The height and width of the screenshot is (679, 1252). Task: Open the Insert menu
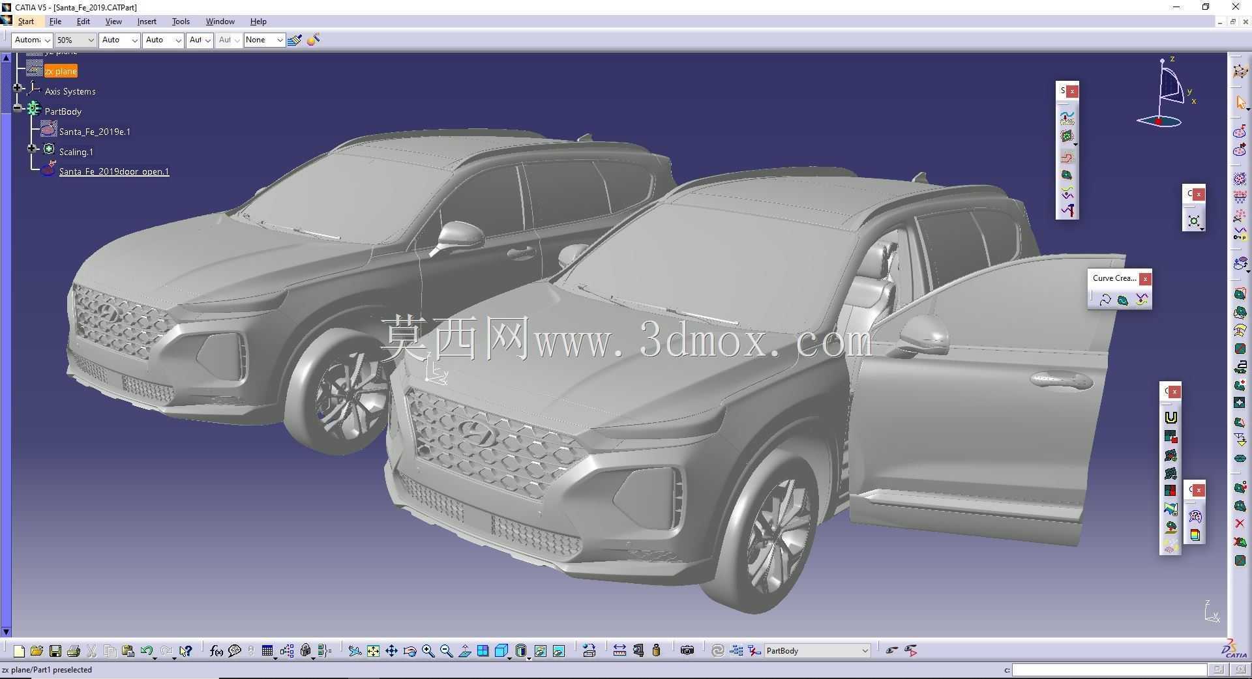click(x=147, y=22)
